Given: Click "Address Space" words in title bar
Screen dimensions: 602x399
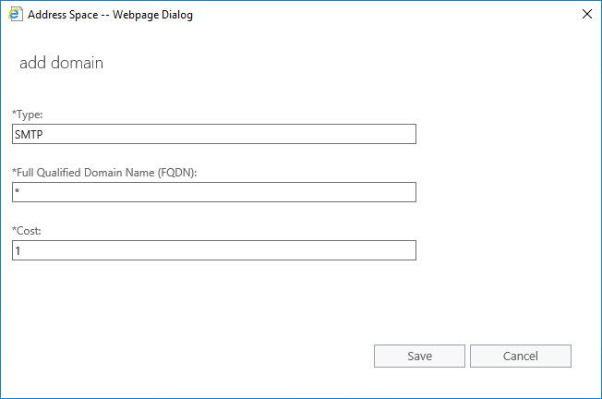Looking at the screenshot, I should (x=63, y=15).
